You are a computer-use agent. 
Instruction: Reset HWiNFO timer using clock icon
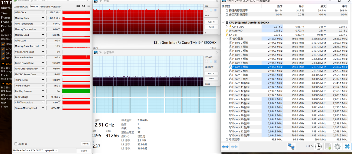[x=318, y=147]
